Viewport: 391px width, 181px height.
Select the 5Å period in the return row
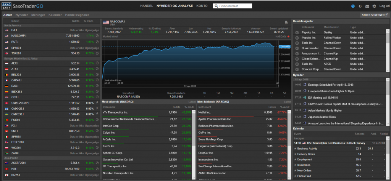[284, 93]
